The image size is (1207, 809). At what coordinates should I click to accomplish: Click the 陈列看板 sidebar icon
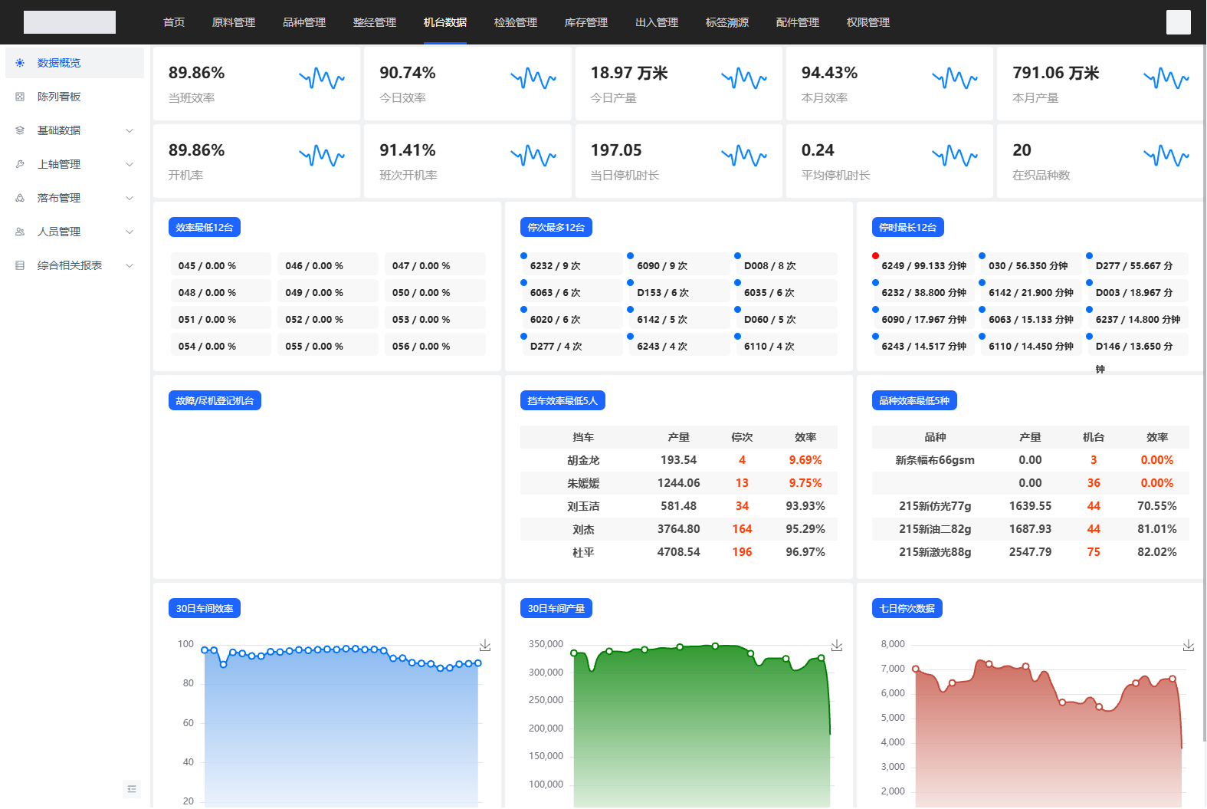pyautogui.click(x=20, y=97)
